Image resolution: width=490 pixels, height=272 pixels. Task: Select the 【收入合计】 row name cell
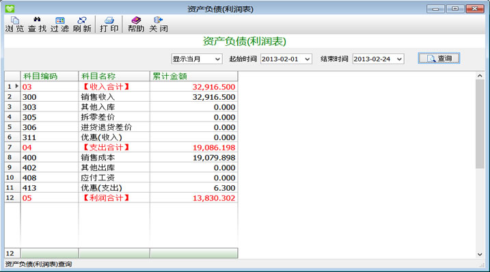[114, 87]
